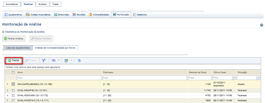Open the Relatórios section
This screenshot has width=265, height=103.
click(x=140, y=15)
